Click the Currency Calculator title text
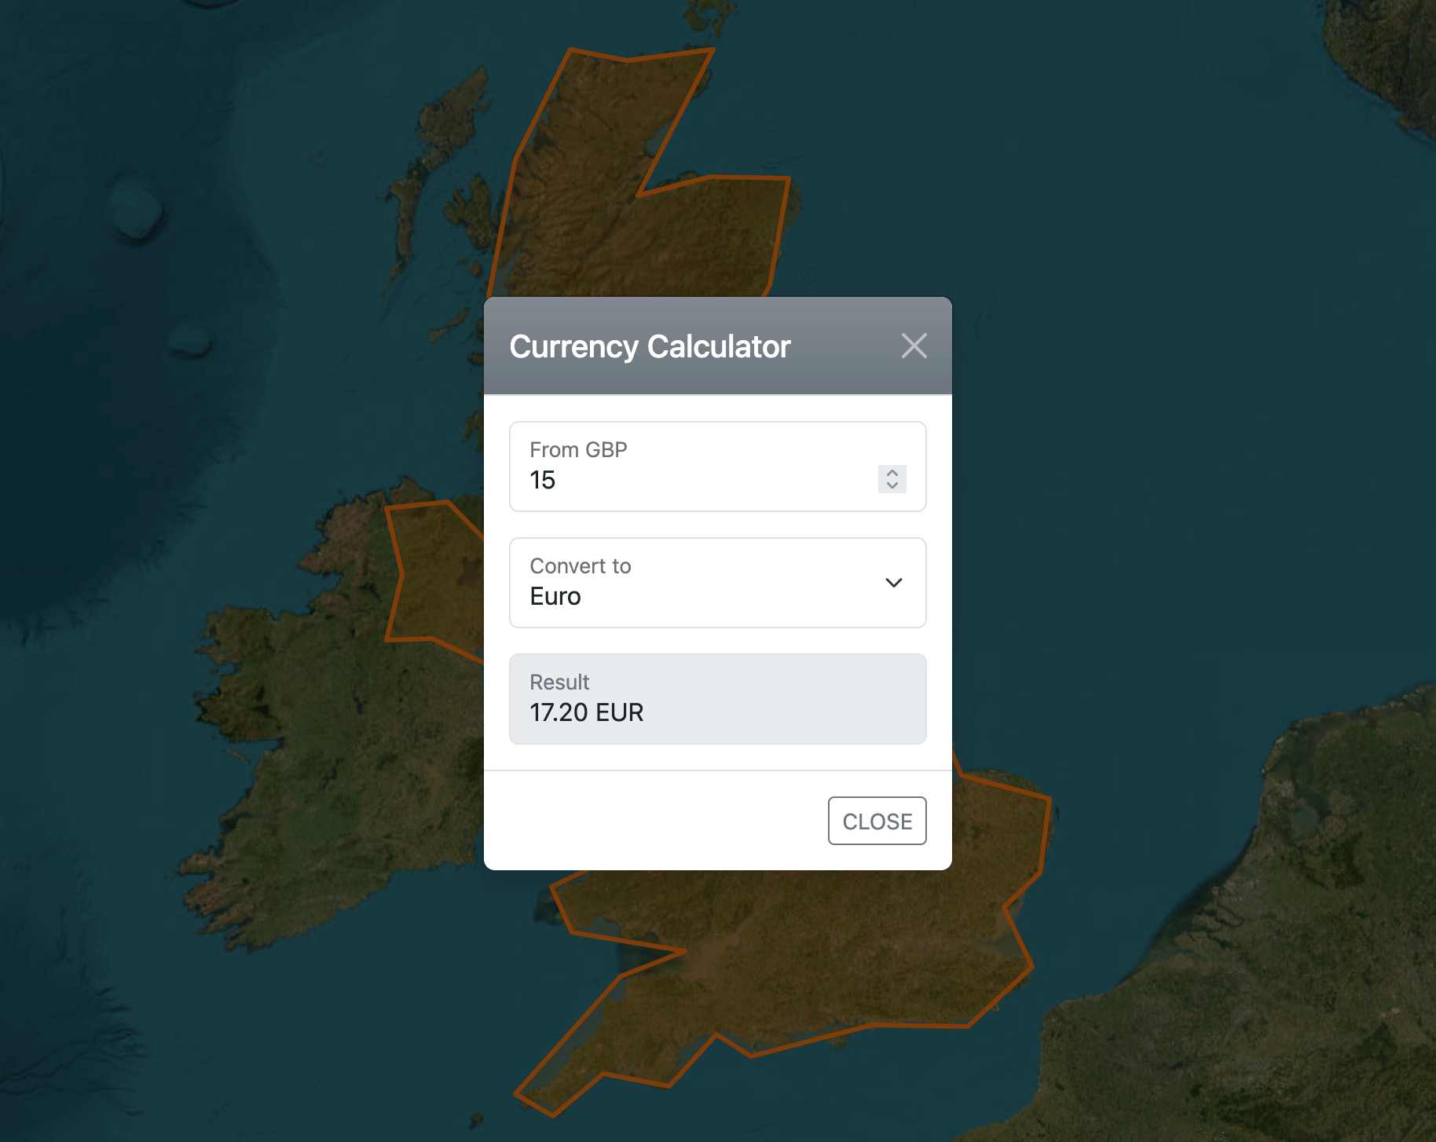This screenshot has width=1436, height=1142. tap(650, 346)
